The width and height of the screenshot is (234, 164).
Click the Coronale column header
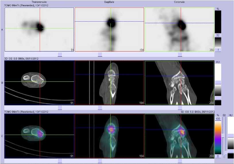click(179, 2)
